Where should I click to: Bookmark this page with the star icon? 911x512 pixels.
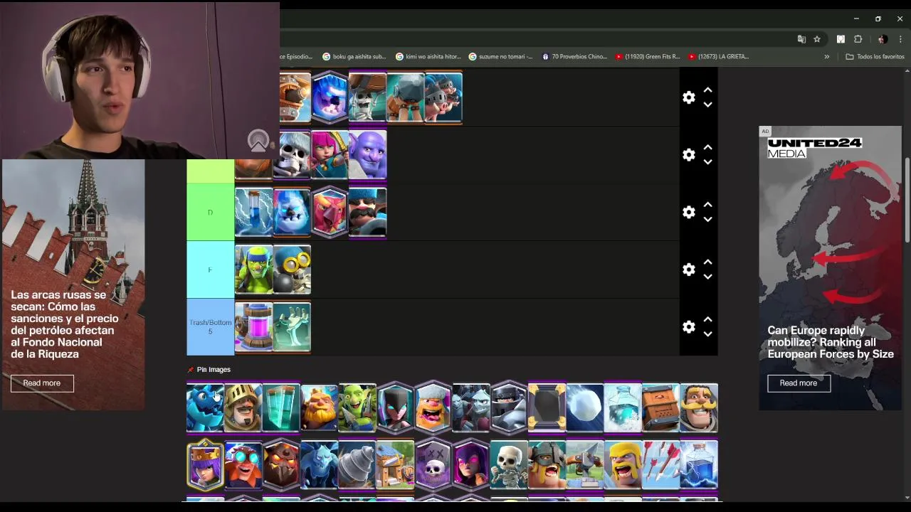817,39
